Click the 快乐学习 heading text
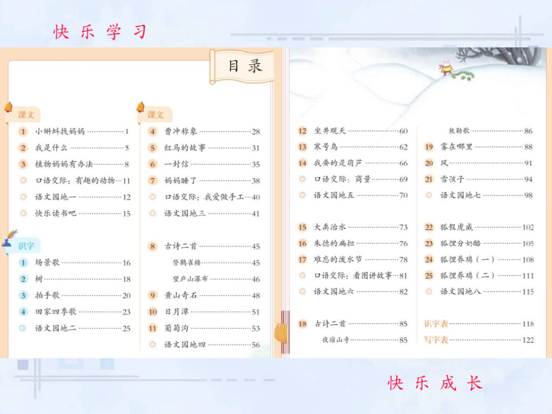This screenshot has height=414, width=552. pyautogui.click(x=100, y=29)
